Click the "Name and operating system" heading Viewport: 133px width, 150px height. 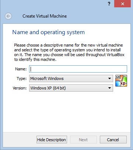click(x=49, y=32)
